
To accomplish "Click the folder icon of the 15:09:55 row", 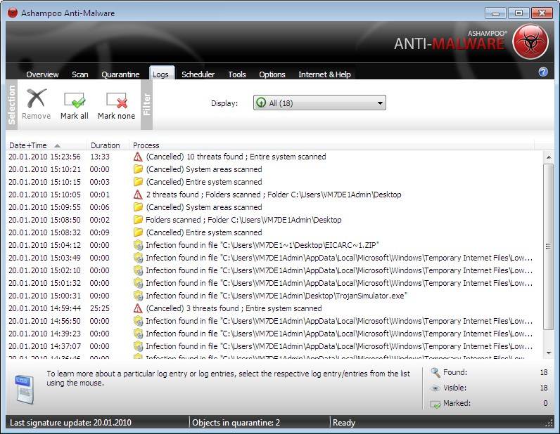I will (138, 207).
